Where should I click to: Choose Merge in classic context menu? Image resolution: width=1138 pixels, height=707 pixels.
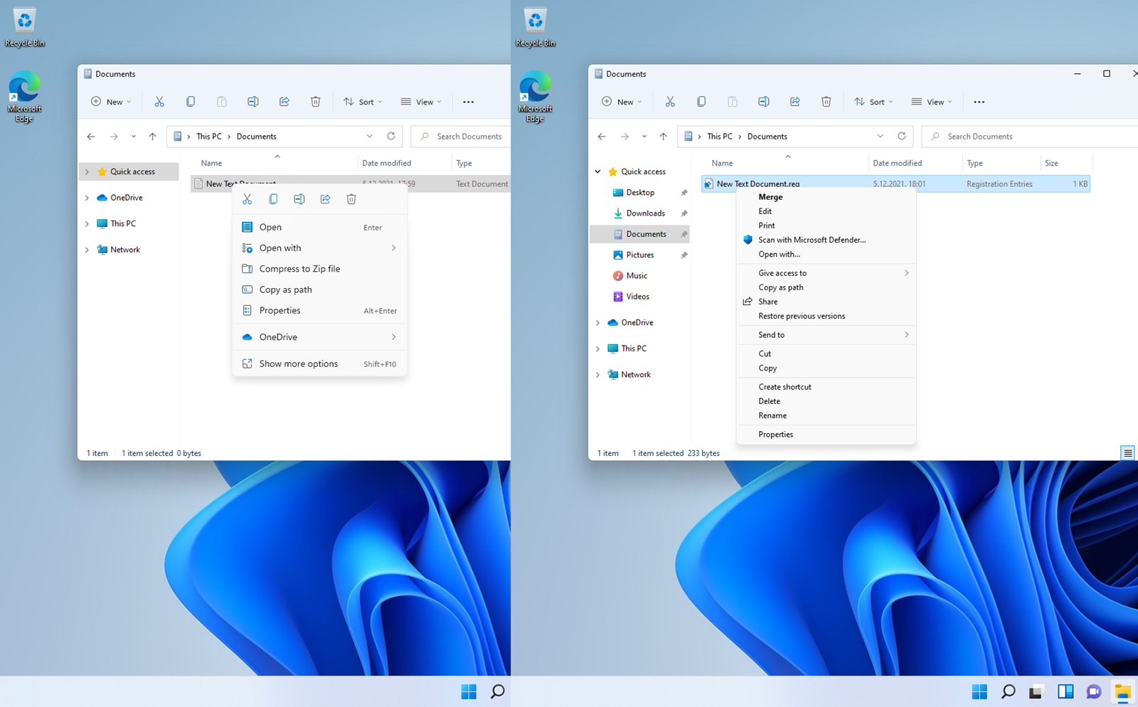pyautogui.click(x=826, y=197)
